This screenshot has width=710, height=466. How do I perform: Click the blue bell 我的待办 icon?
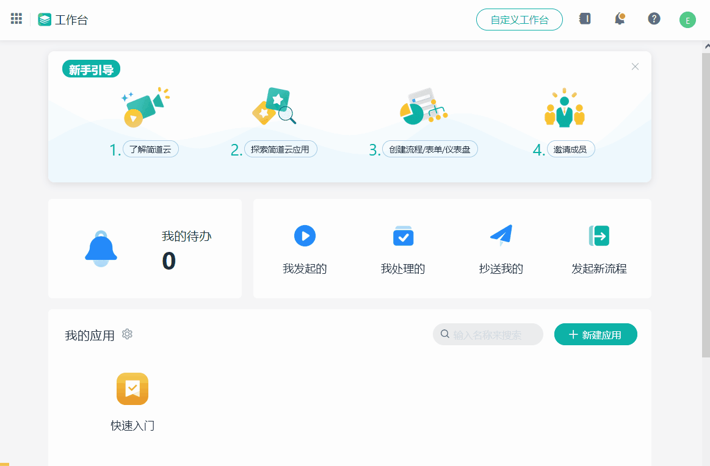click(101, 248)
